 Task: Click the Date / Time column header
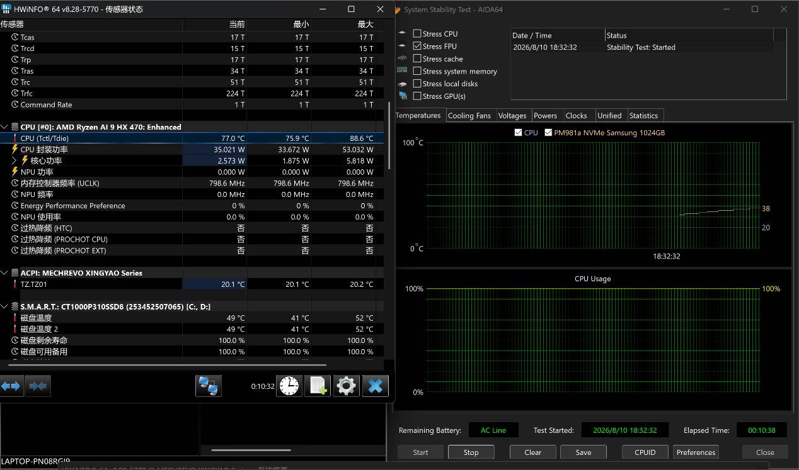(558, 35)
